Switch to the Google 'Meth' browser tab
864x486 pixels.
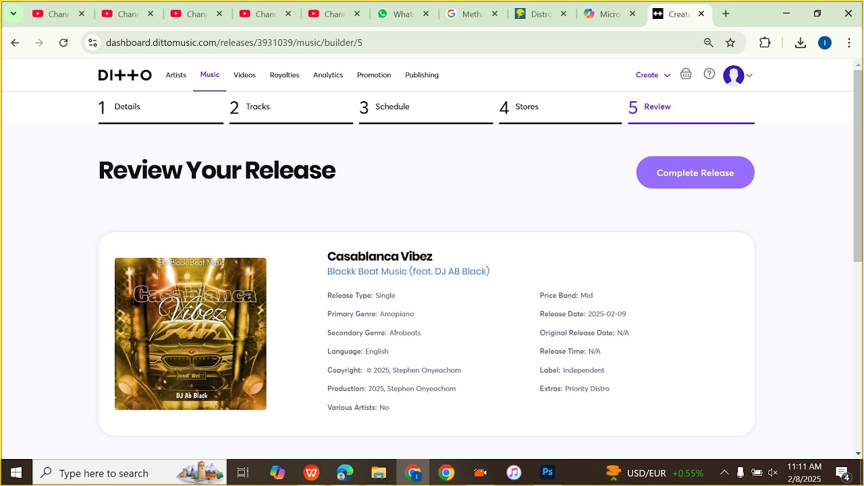pyautogui.click(x=472, y=14)
